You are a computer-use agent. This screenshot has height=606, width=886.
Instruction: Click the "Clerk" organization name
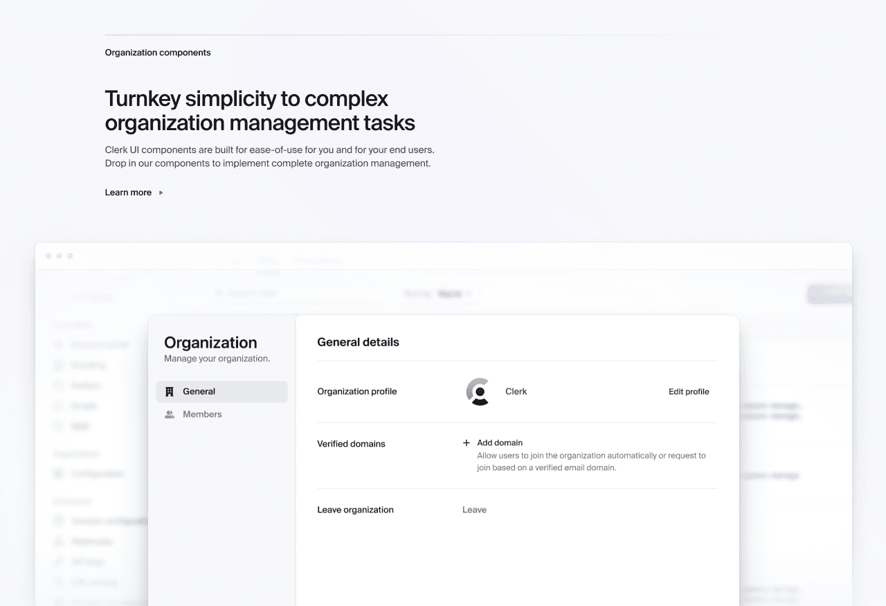click(x=516, y=391)
